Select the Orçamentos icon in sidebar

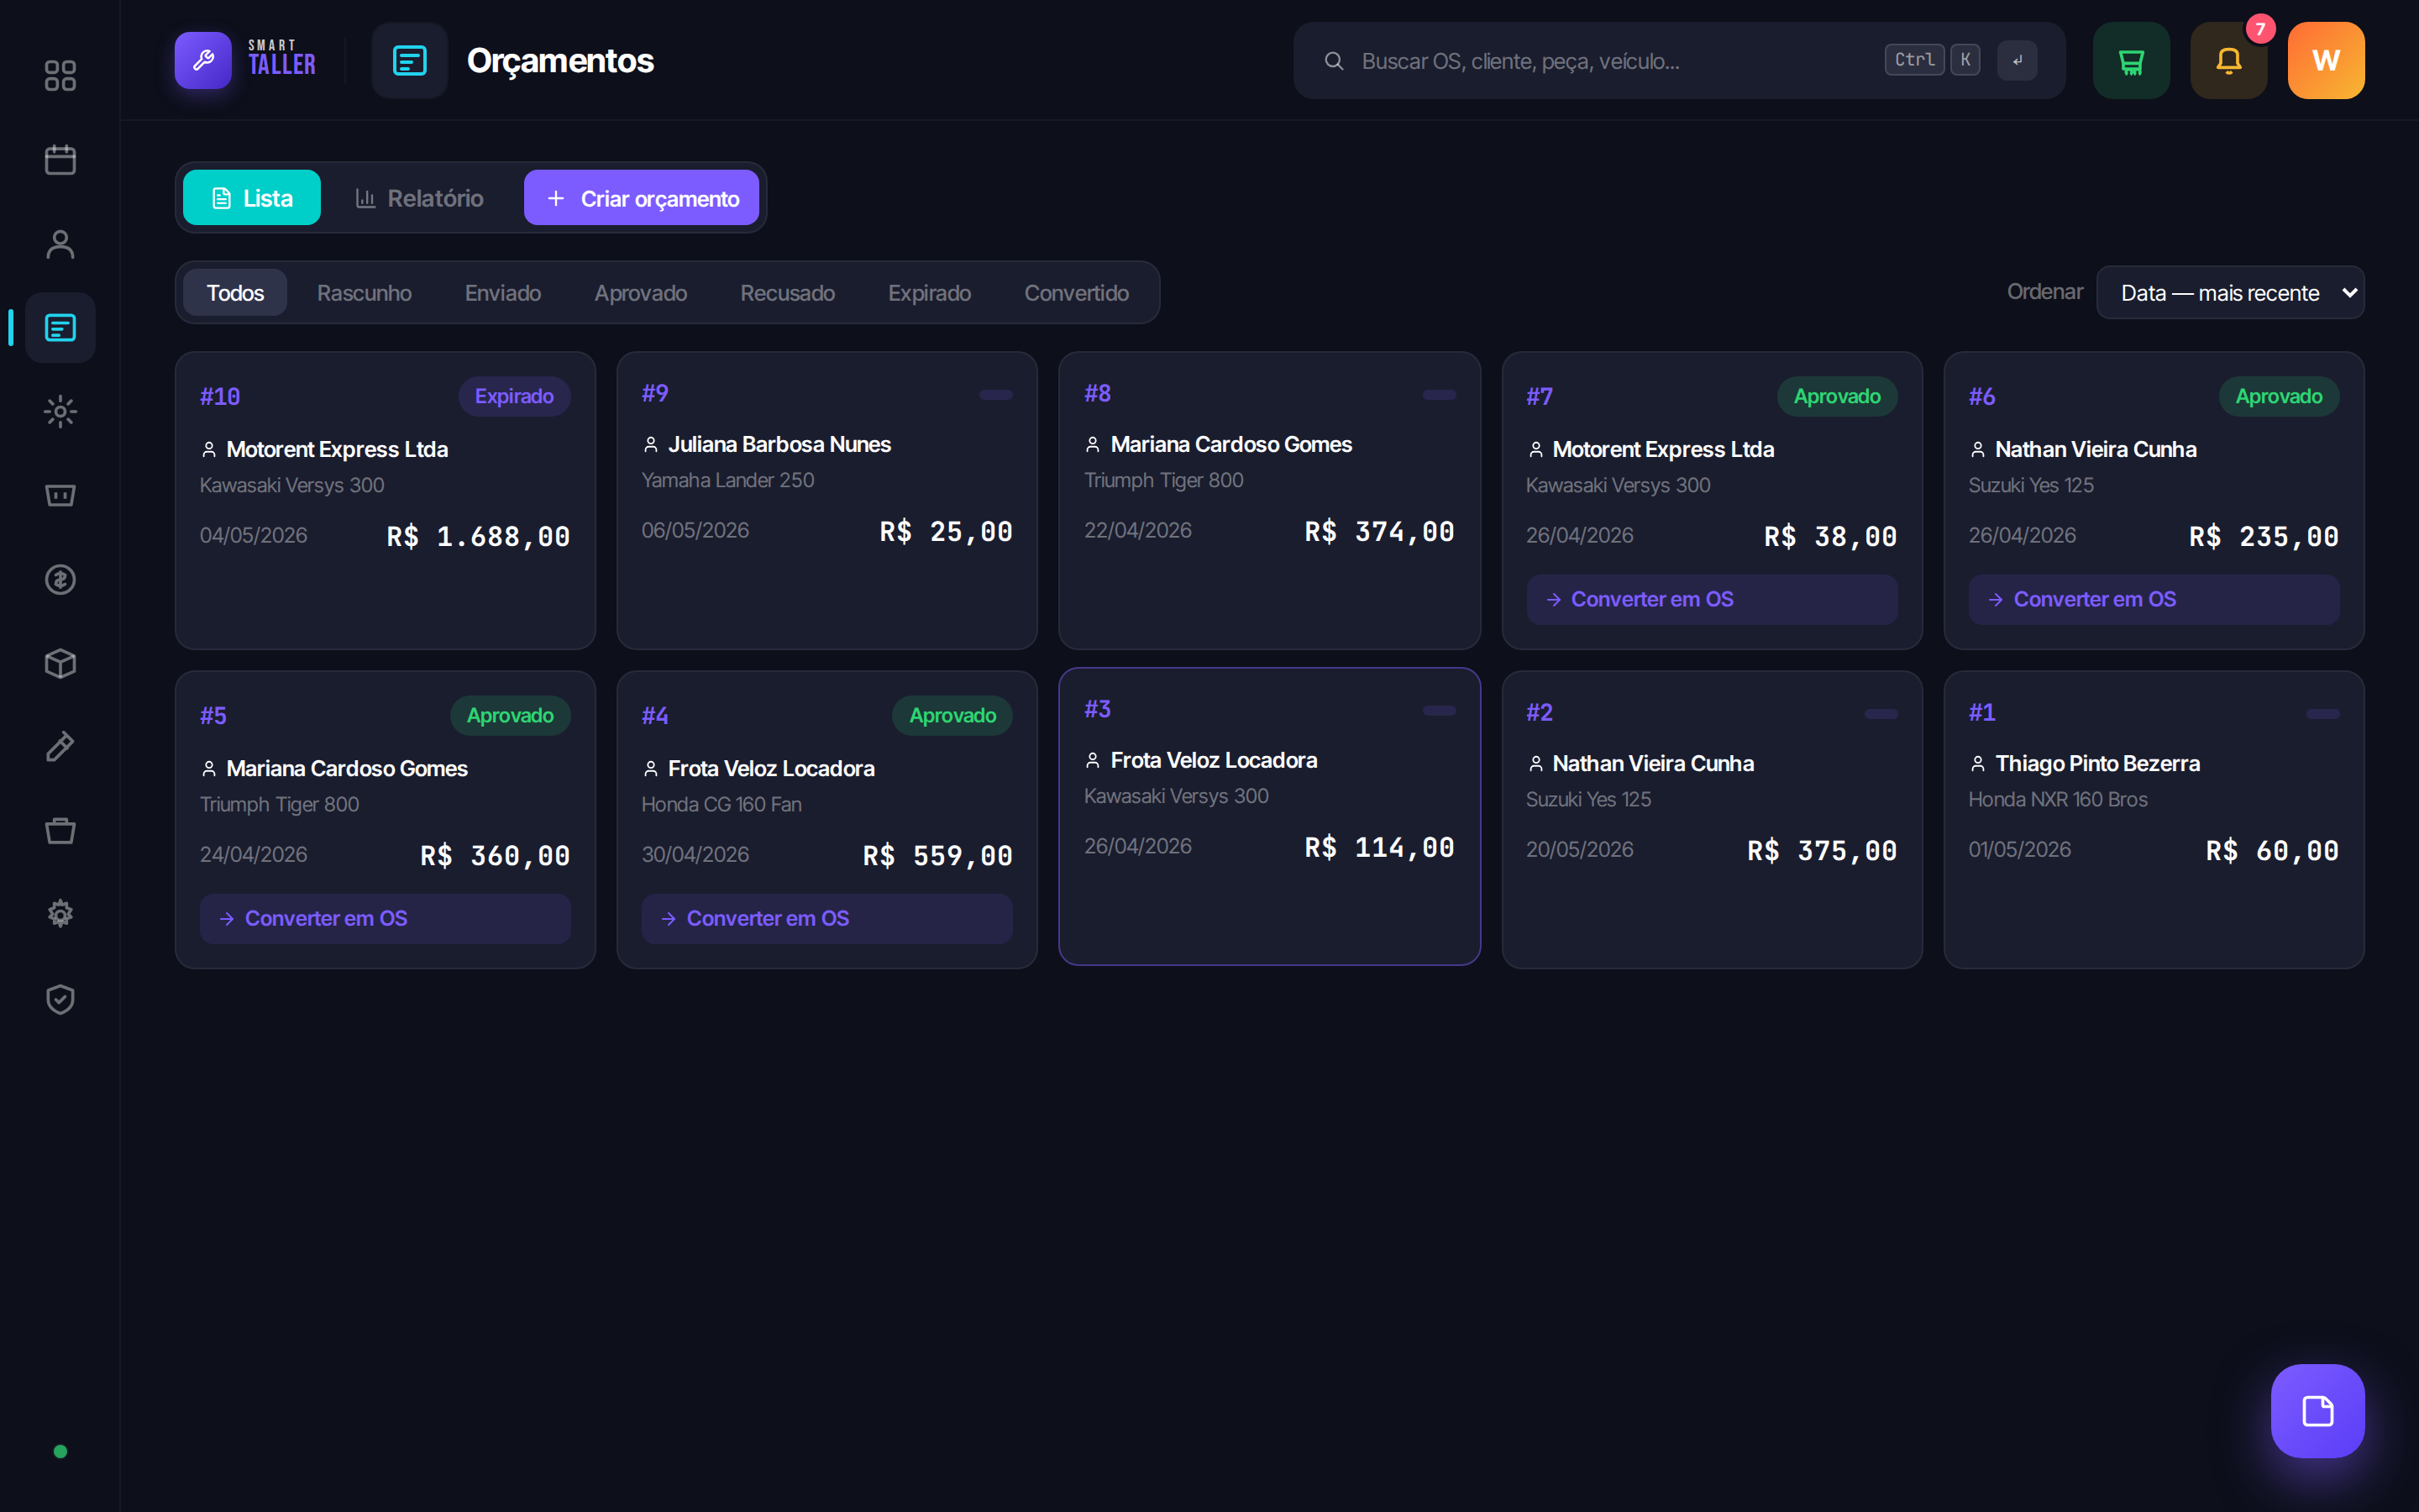click(x=60, y=328)
